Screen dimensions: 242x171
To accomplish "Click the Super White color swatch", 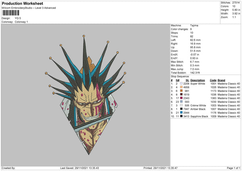I will (181, 83).
